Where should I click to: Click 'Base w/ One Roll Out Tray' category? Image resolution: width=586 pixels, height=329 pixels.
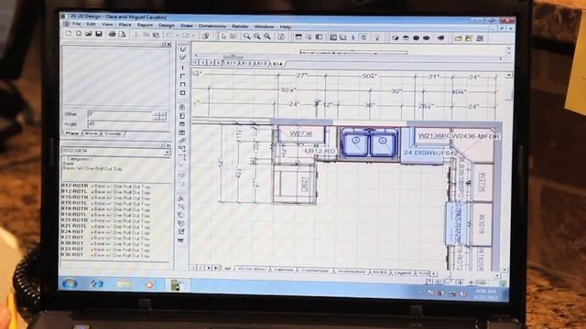[x=92, y=168]
